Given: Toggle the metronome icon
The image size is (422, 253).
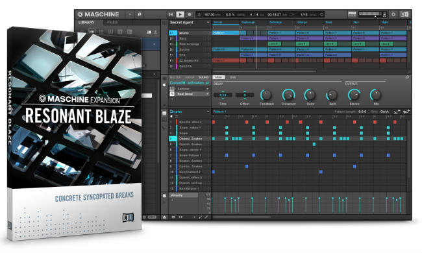Looking at the screenshot, I should tap(199, 14).
